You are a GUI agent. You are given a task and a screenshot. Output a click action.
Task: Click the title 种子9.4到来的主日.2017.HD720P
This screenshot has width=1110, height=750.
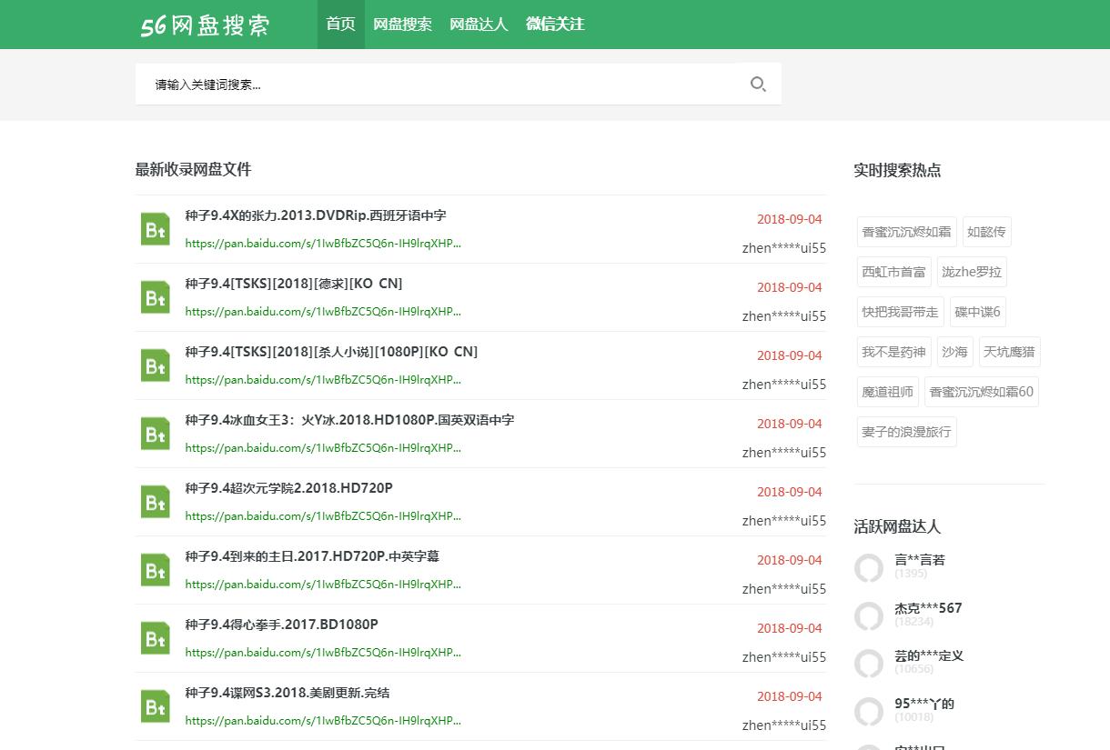311,555
